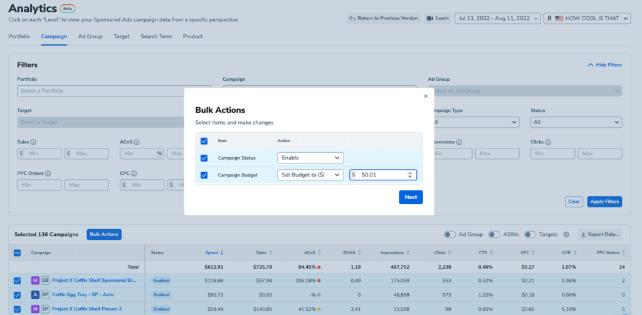The image size is (642, 315).
Task: Open the date range dropdown
Action: coord(497,18)
